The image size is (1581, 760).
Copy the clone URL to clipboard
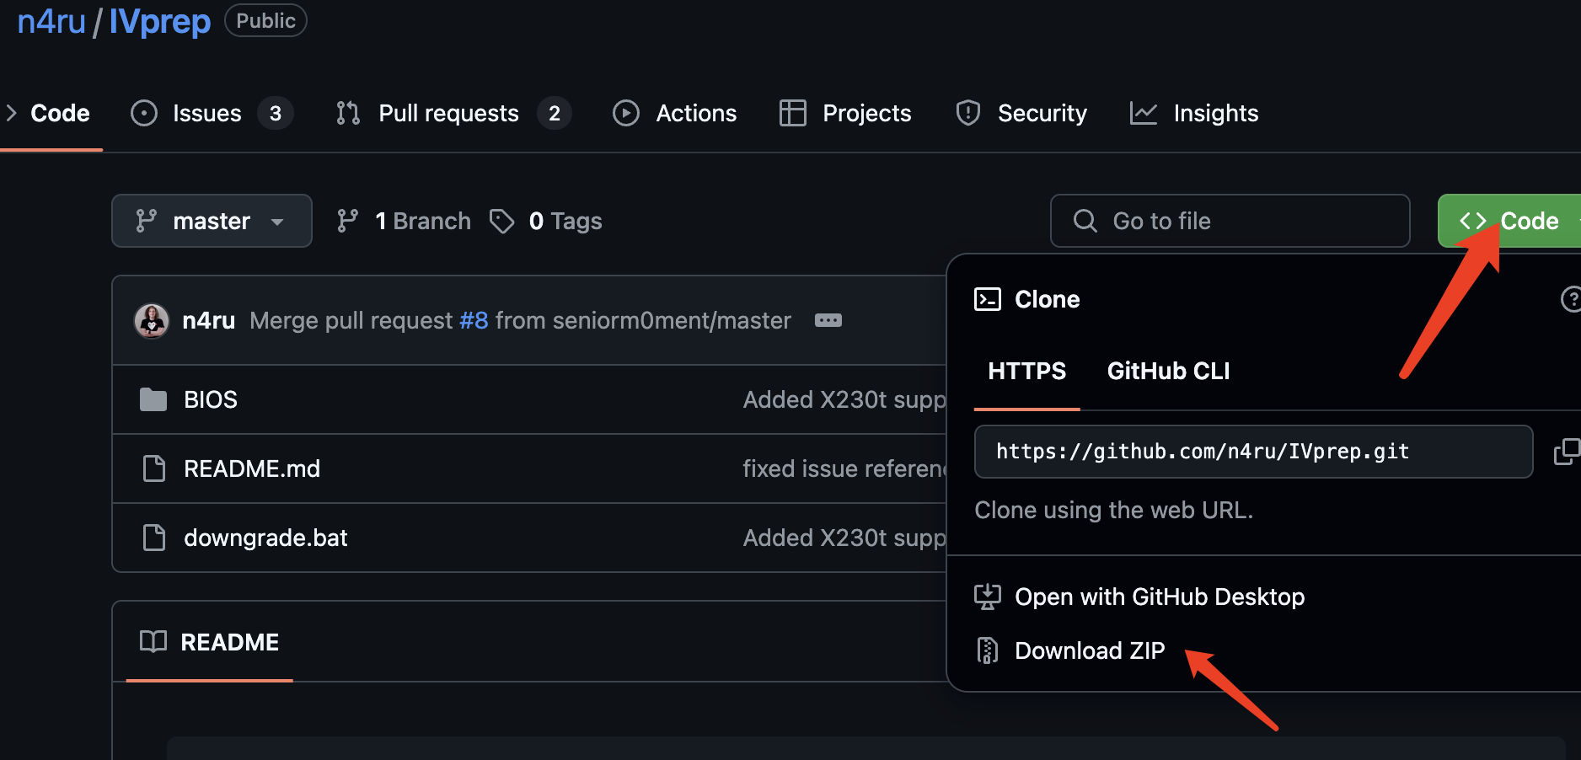(1567, 452)
